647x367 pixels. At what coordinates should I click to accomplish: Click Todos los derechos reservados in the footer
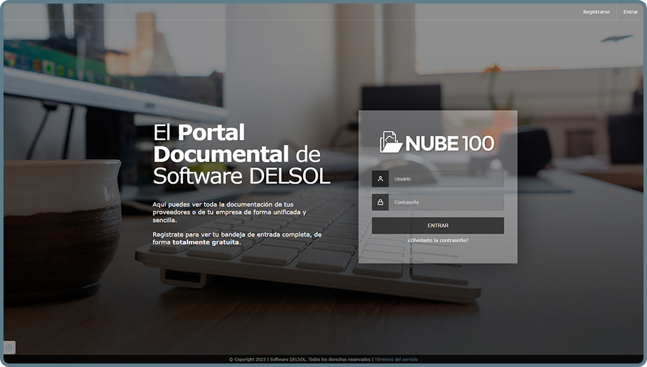[x=339, y=359]
